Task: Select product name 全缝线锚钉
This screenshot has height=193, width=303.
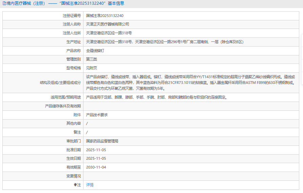Action: coord(95,51)
